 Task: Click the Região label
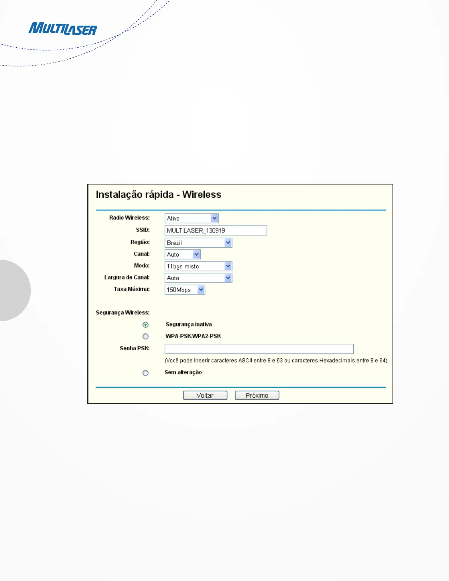[140, 242]
